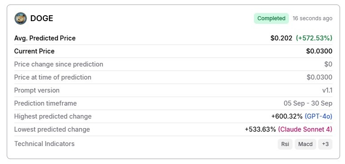Click the +572.53% predicted change value
The height and width of the screenshot is (164, 345).
[314, 38]
